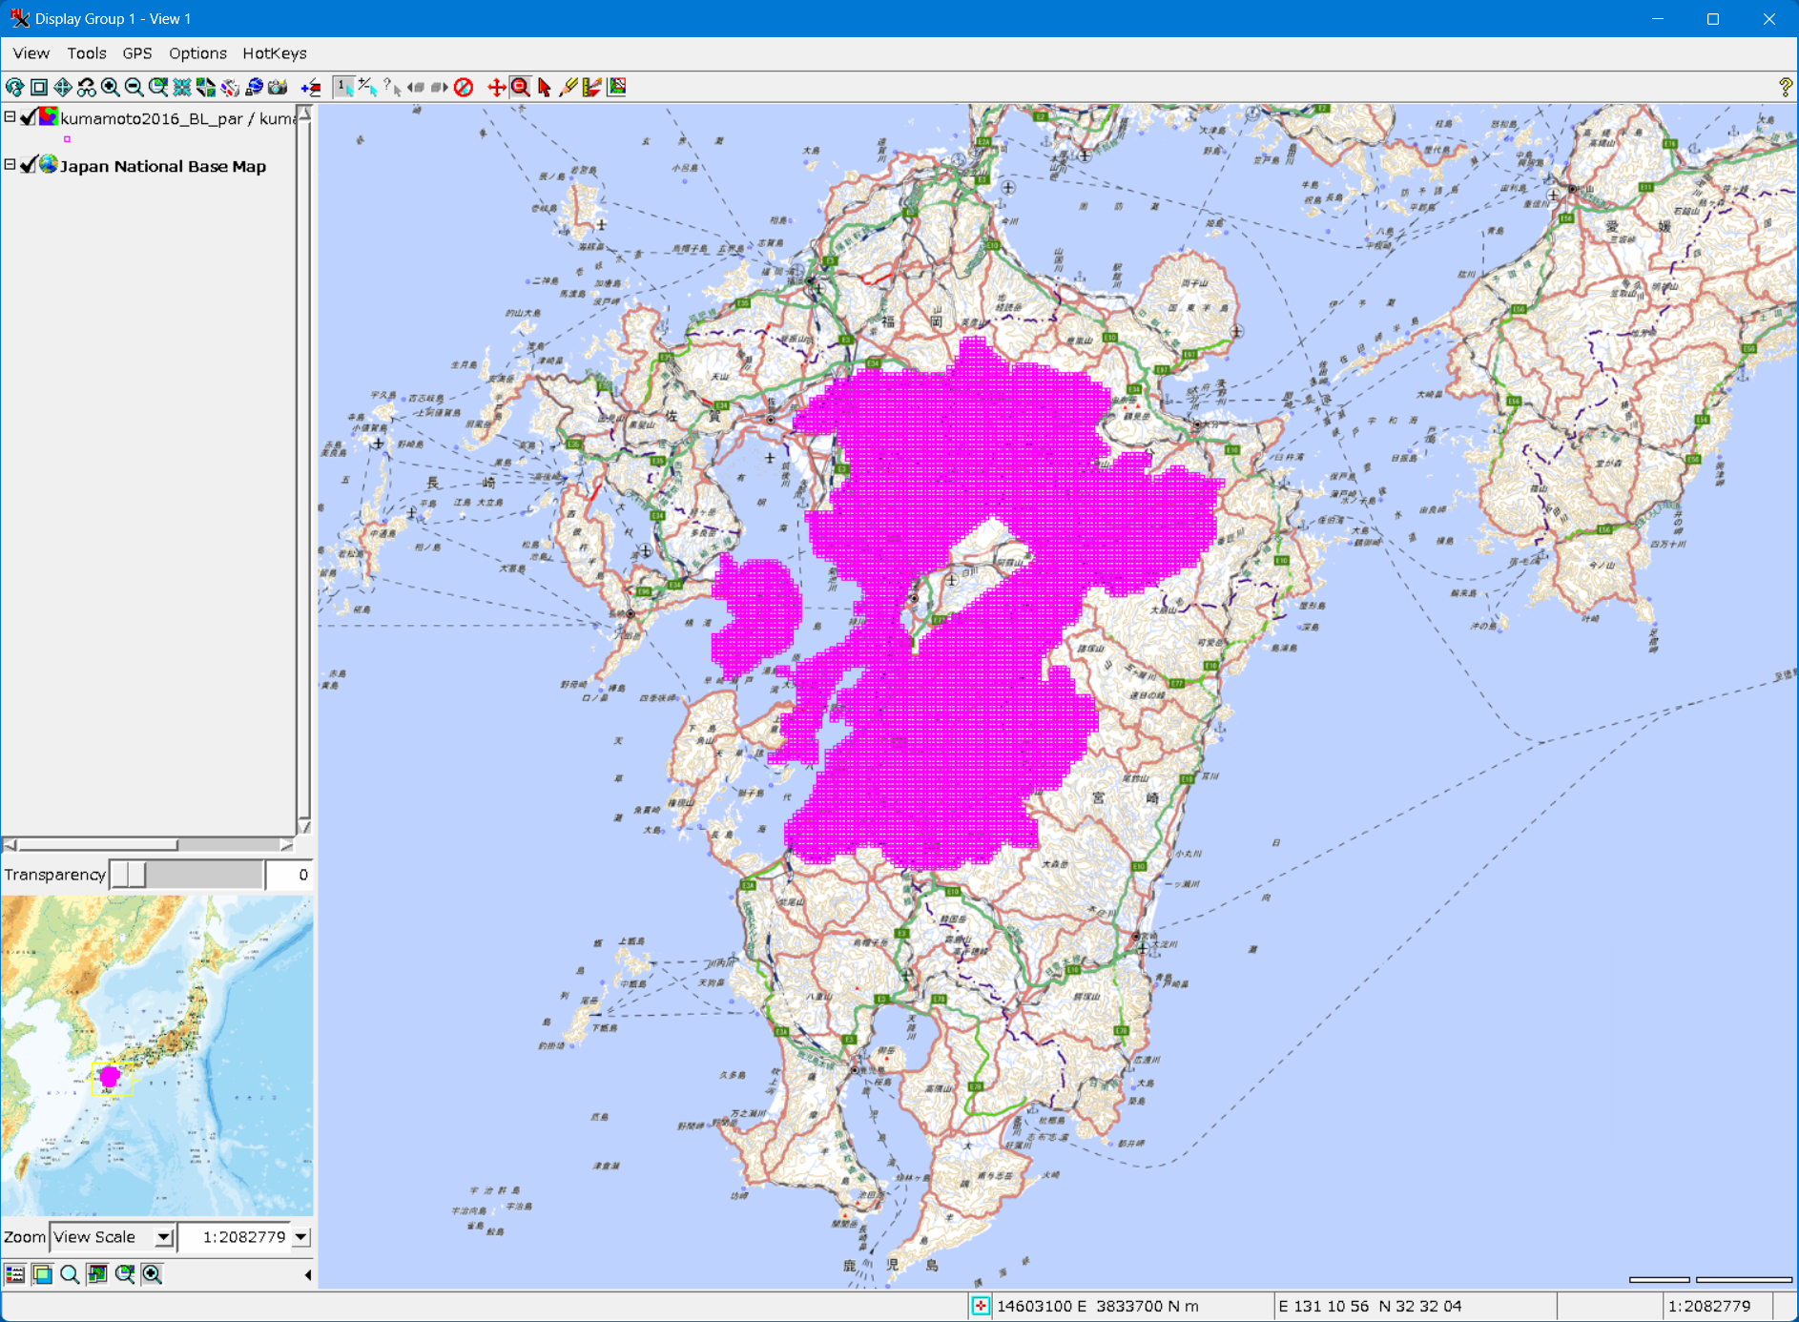The height and width of the screenshot is (1322, 1799).
Task: Click the zoom in magnifier toolbar icon
Action: tap(111, 88)
